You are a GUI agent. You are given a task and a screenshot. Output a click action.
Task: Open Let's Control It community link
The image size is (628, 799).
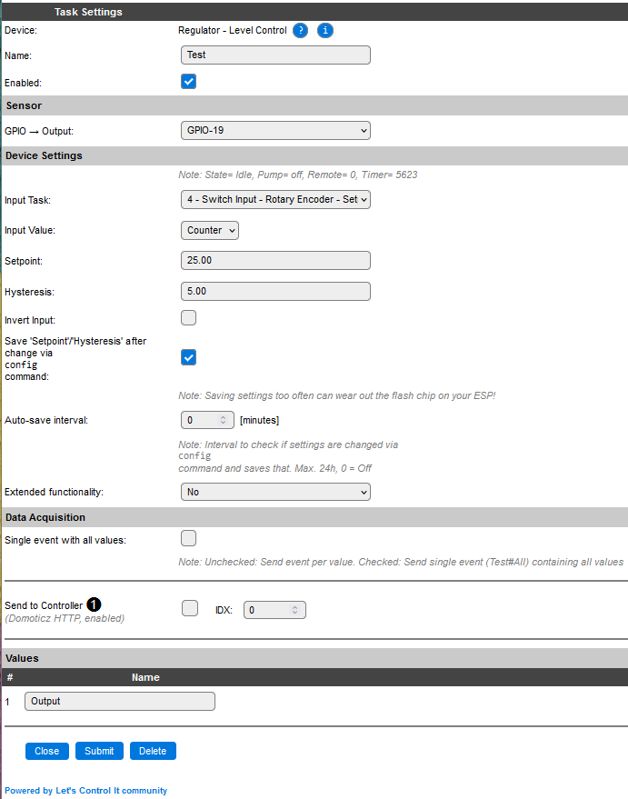click(x=85, y=790)
